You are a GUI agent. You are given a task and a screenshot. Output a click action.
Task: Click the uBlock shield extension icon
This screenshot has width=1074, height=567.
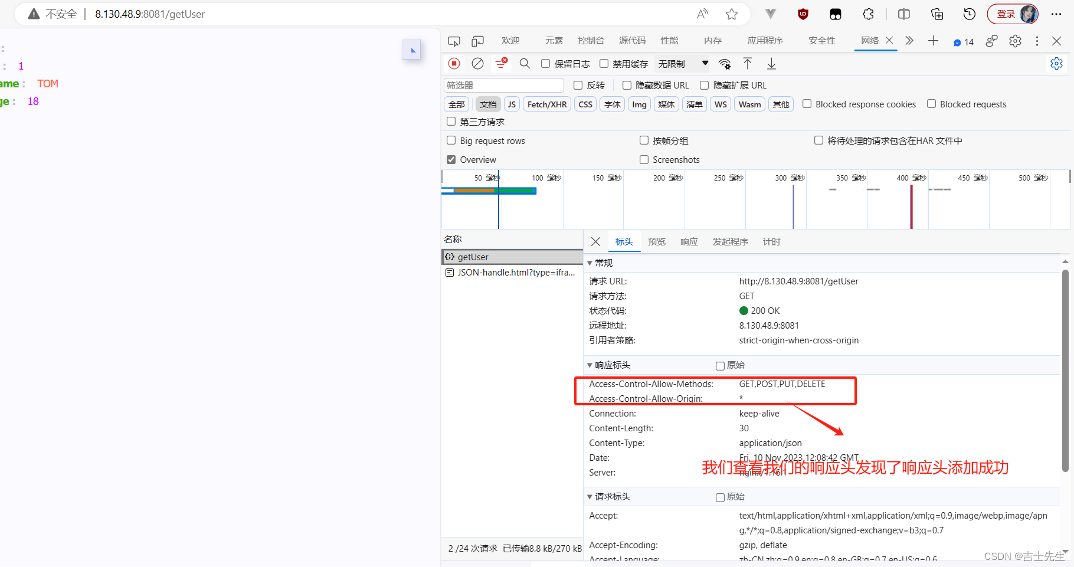click(803, 14)
